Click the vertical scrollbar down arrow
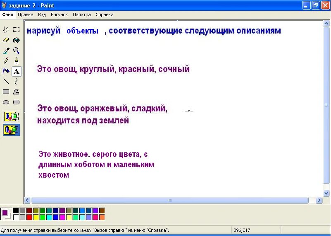The height and width of the screenshot is (236, 331). (326, 193)
